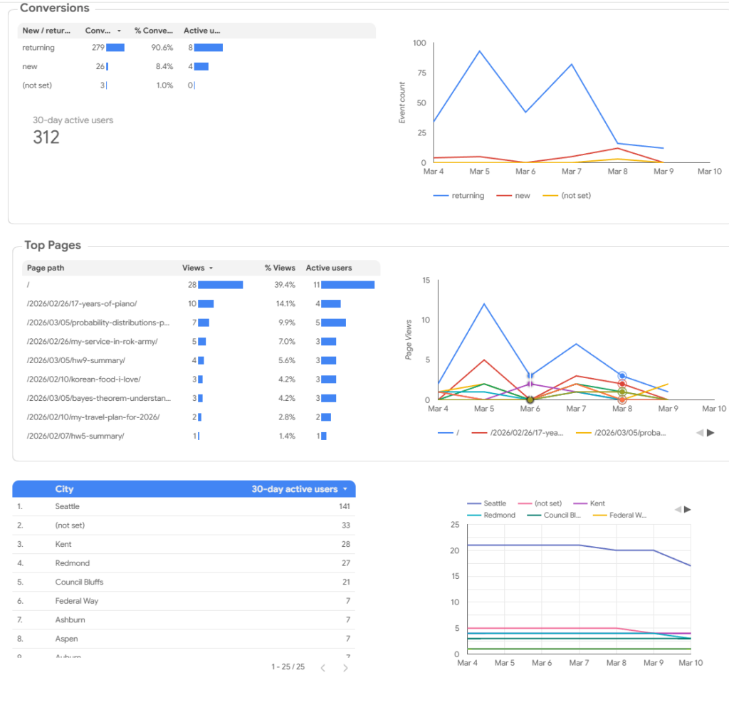Go to previous page of city table

[x=322, y=668]
